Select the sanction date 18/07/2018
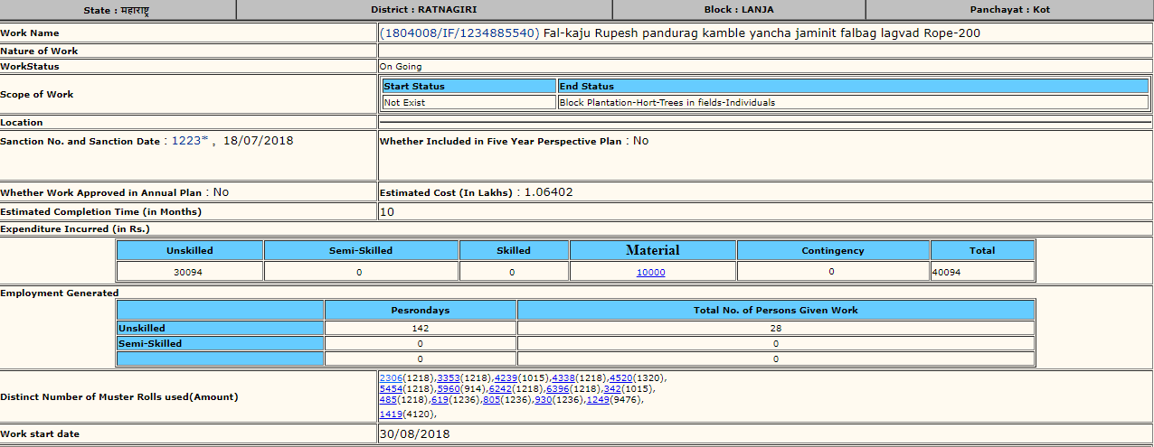Image resolution: width=1154 pixels, height=447 pixels. [x=258, y=141]
